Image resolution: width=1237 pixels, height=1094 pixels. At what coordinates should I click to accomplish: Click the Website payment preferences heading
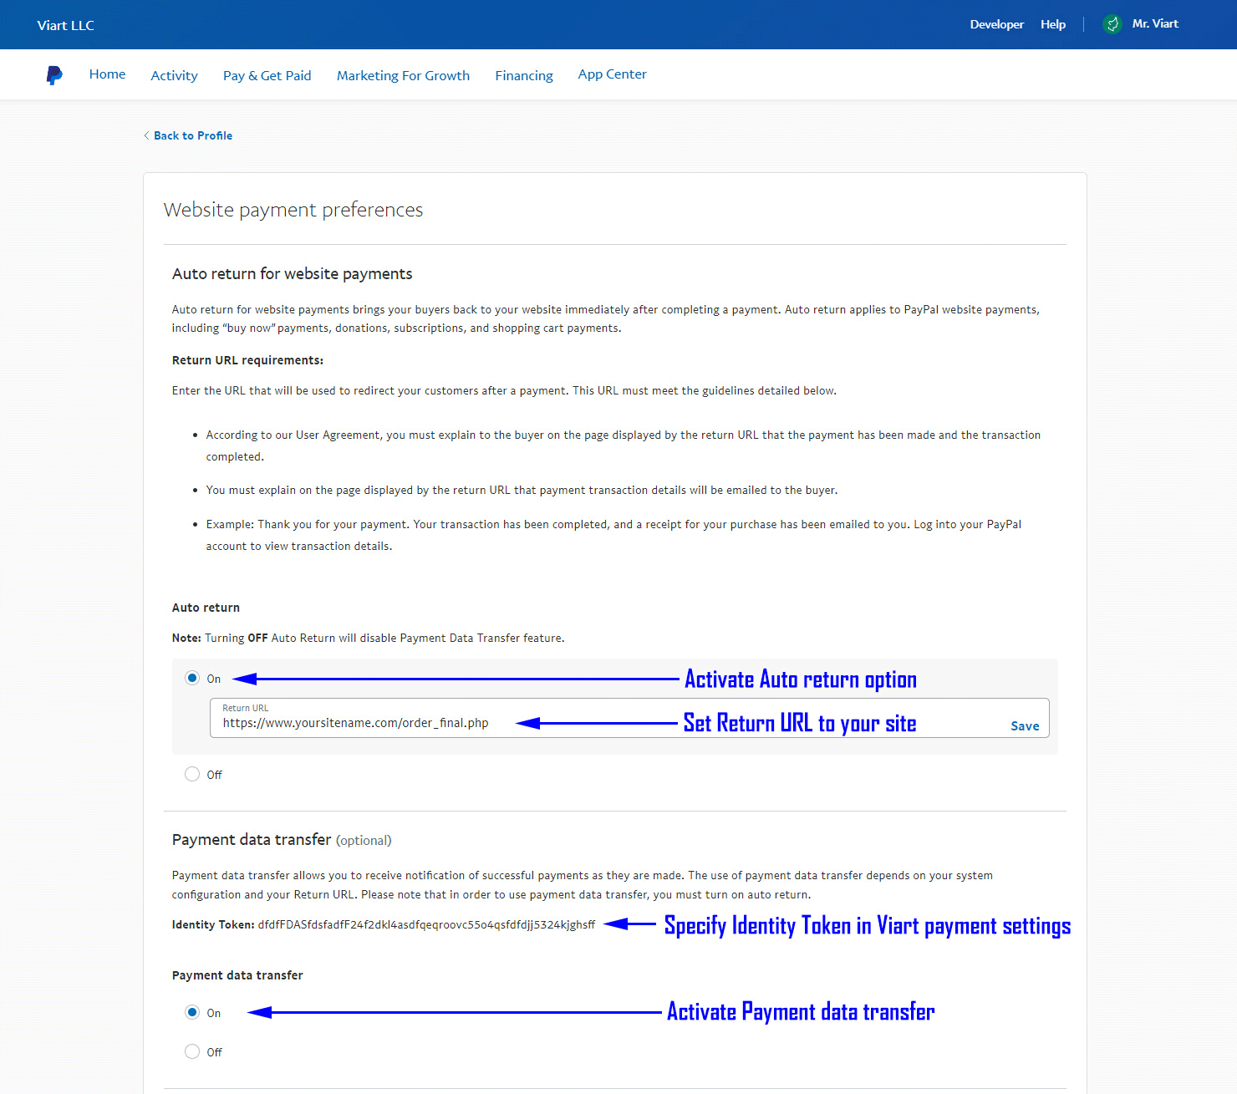(293, 210)
